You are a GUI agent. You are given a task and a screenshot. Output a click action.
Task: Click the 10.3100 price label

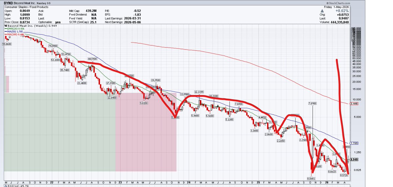[214, 96]
